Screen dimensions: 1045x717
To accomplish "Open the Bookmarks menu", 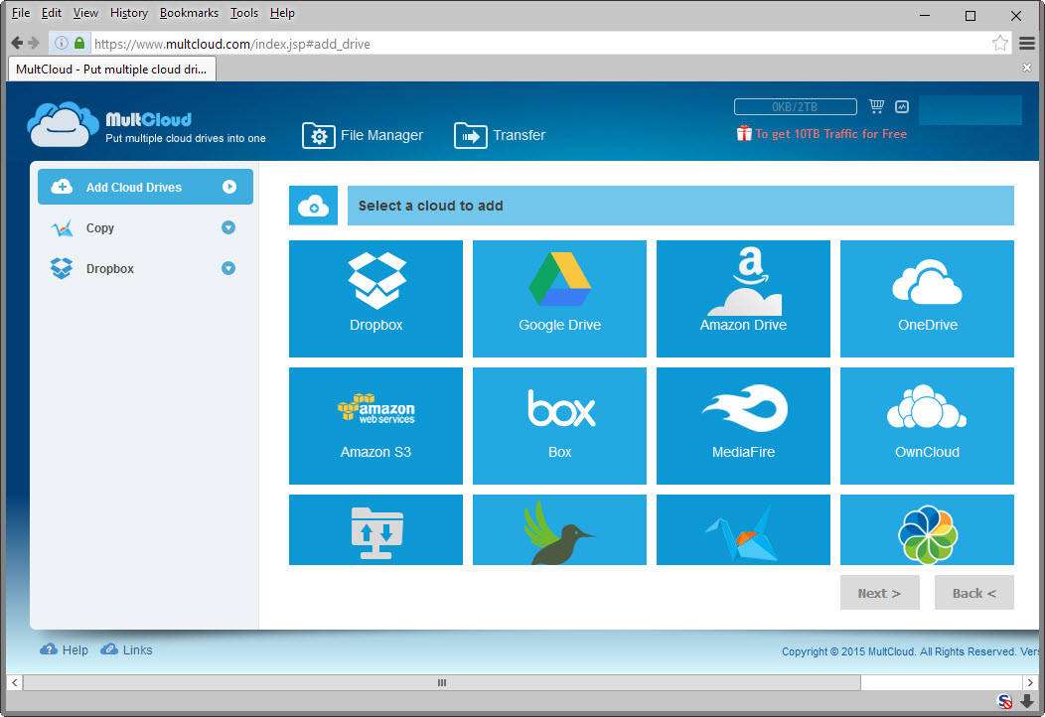I will pos(189,13).
